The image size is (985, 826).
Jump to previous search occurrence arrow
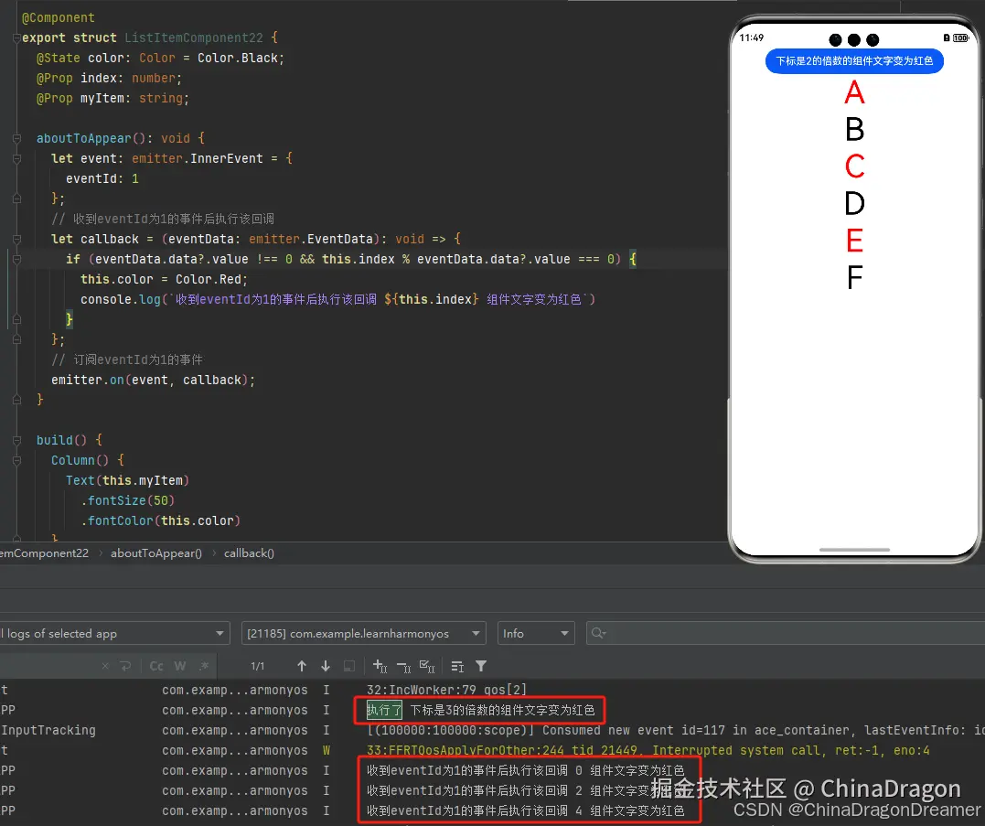click(x=302, y=666)
